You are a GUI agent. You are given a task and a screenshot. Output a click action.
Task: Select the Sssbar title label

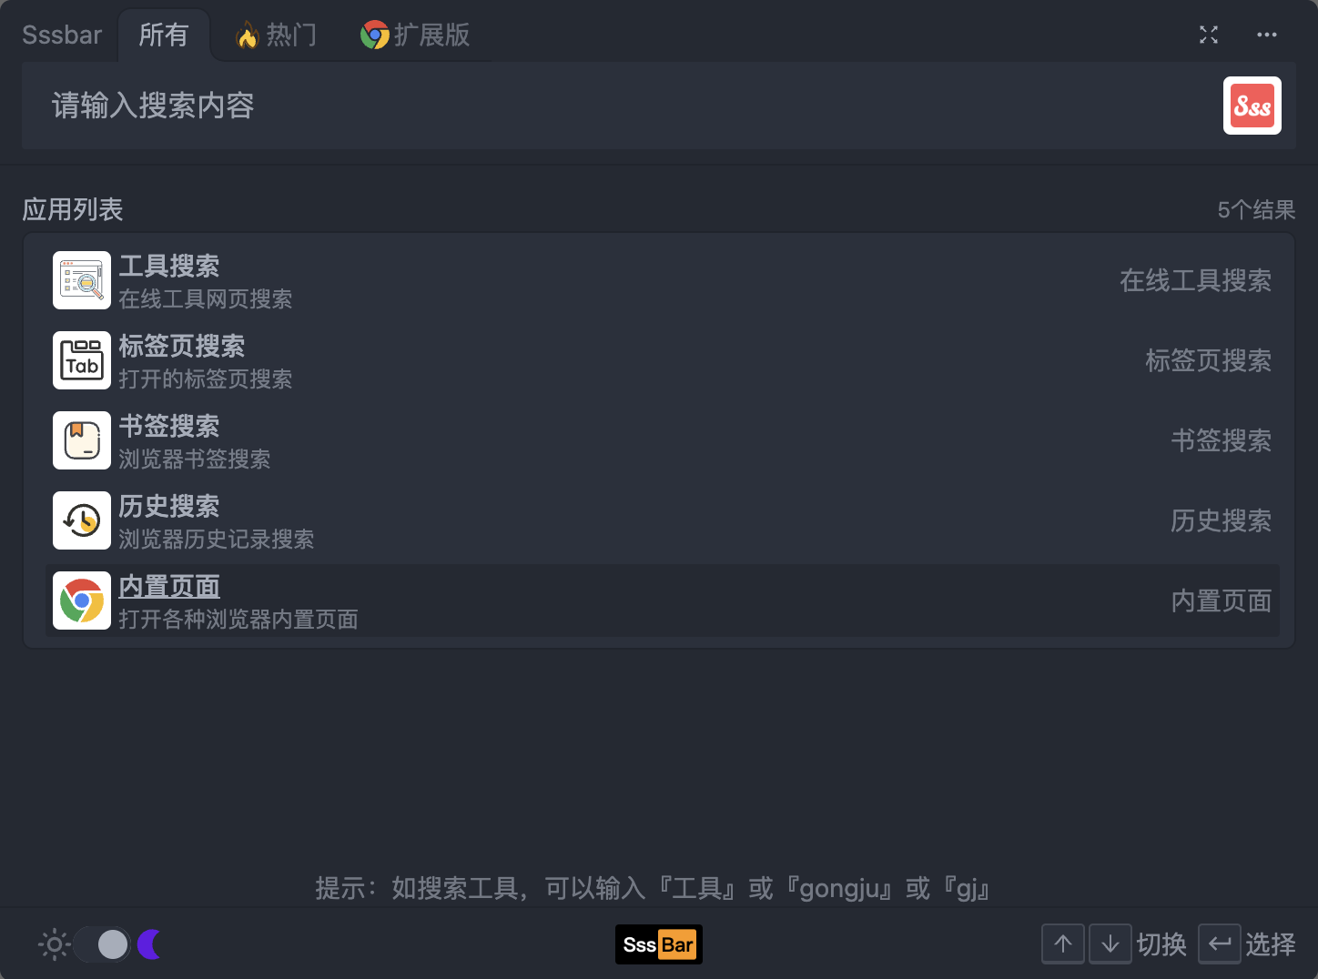(x=62, y=35)
